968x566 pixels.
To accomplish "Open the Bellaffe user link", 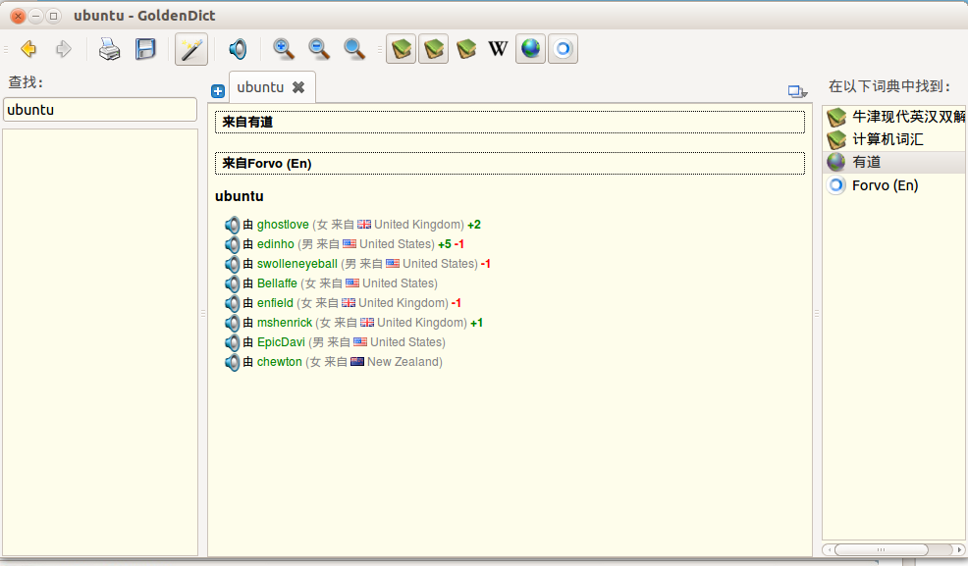I will tap(277, 283).
